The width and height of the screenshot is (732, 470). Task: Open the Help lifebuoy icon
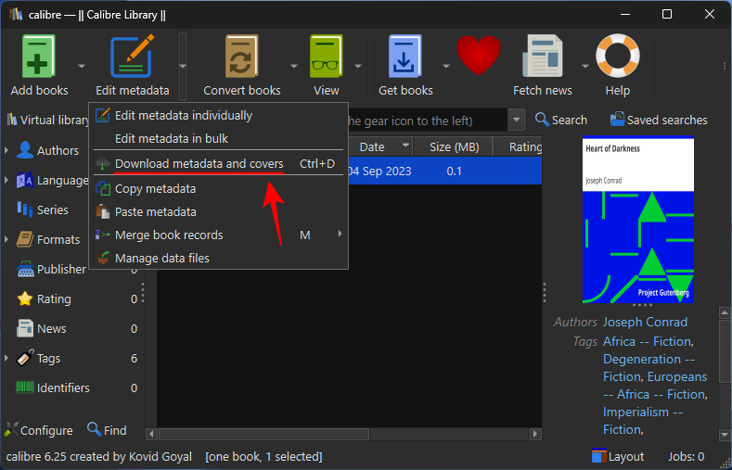pos(618,56)
